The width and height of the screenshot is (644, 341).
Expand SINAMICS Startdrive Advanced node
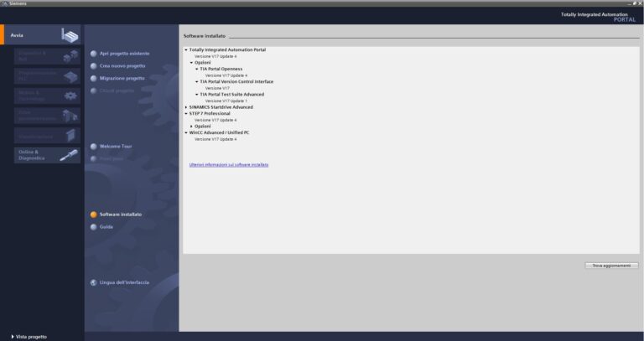click(186, 107)
